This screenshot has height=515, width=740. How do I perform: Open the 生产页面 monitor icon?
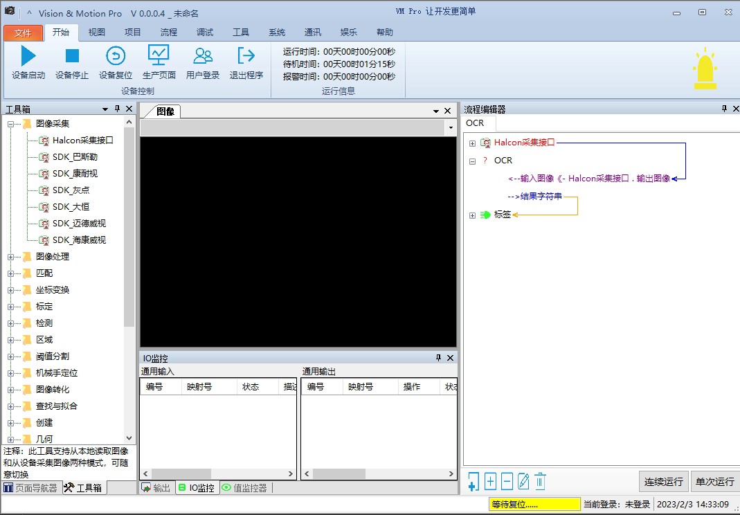[159, 55]
